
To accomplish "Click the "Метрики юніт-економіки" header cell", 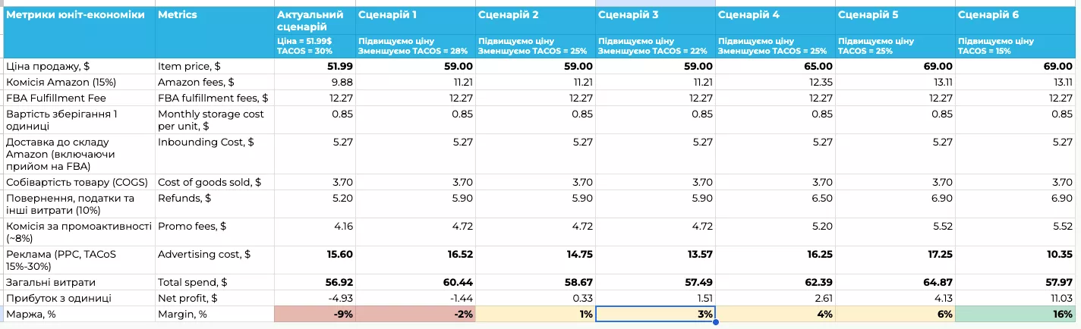I will 78,15.
